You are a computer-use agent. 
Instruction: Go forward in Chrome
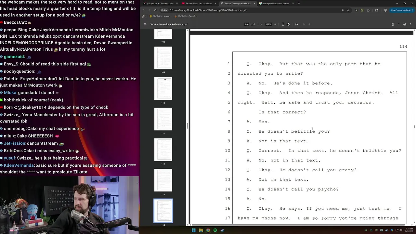pyautogui.click(x=149, y=10)
